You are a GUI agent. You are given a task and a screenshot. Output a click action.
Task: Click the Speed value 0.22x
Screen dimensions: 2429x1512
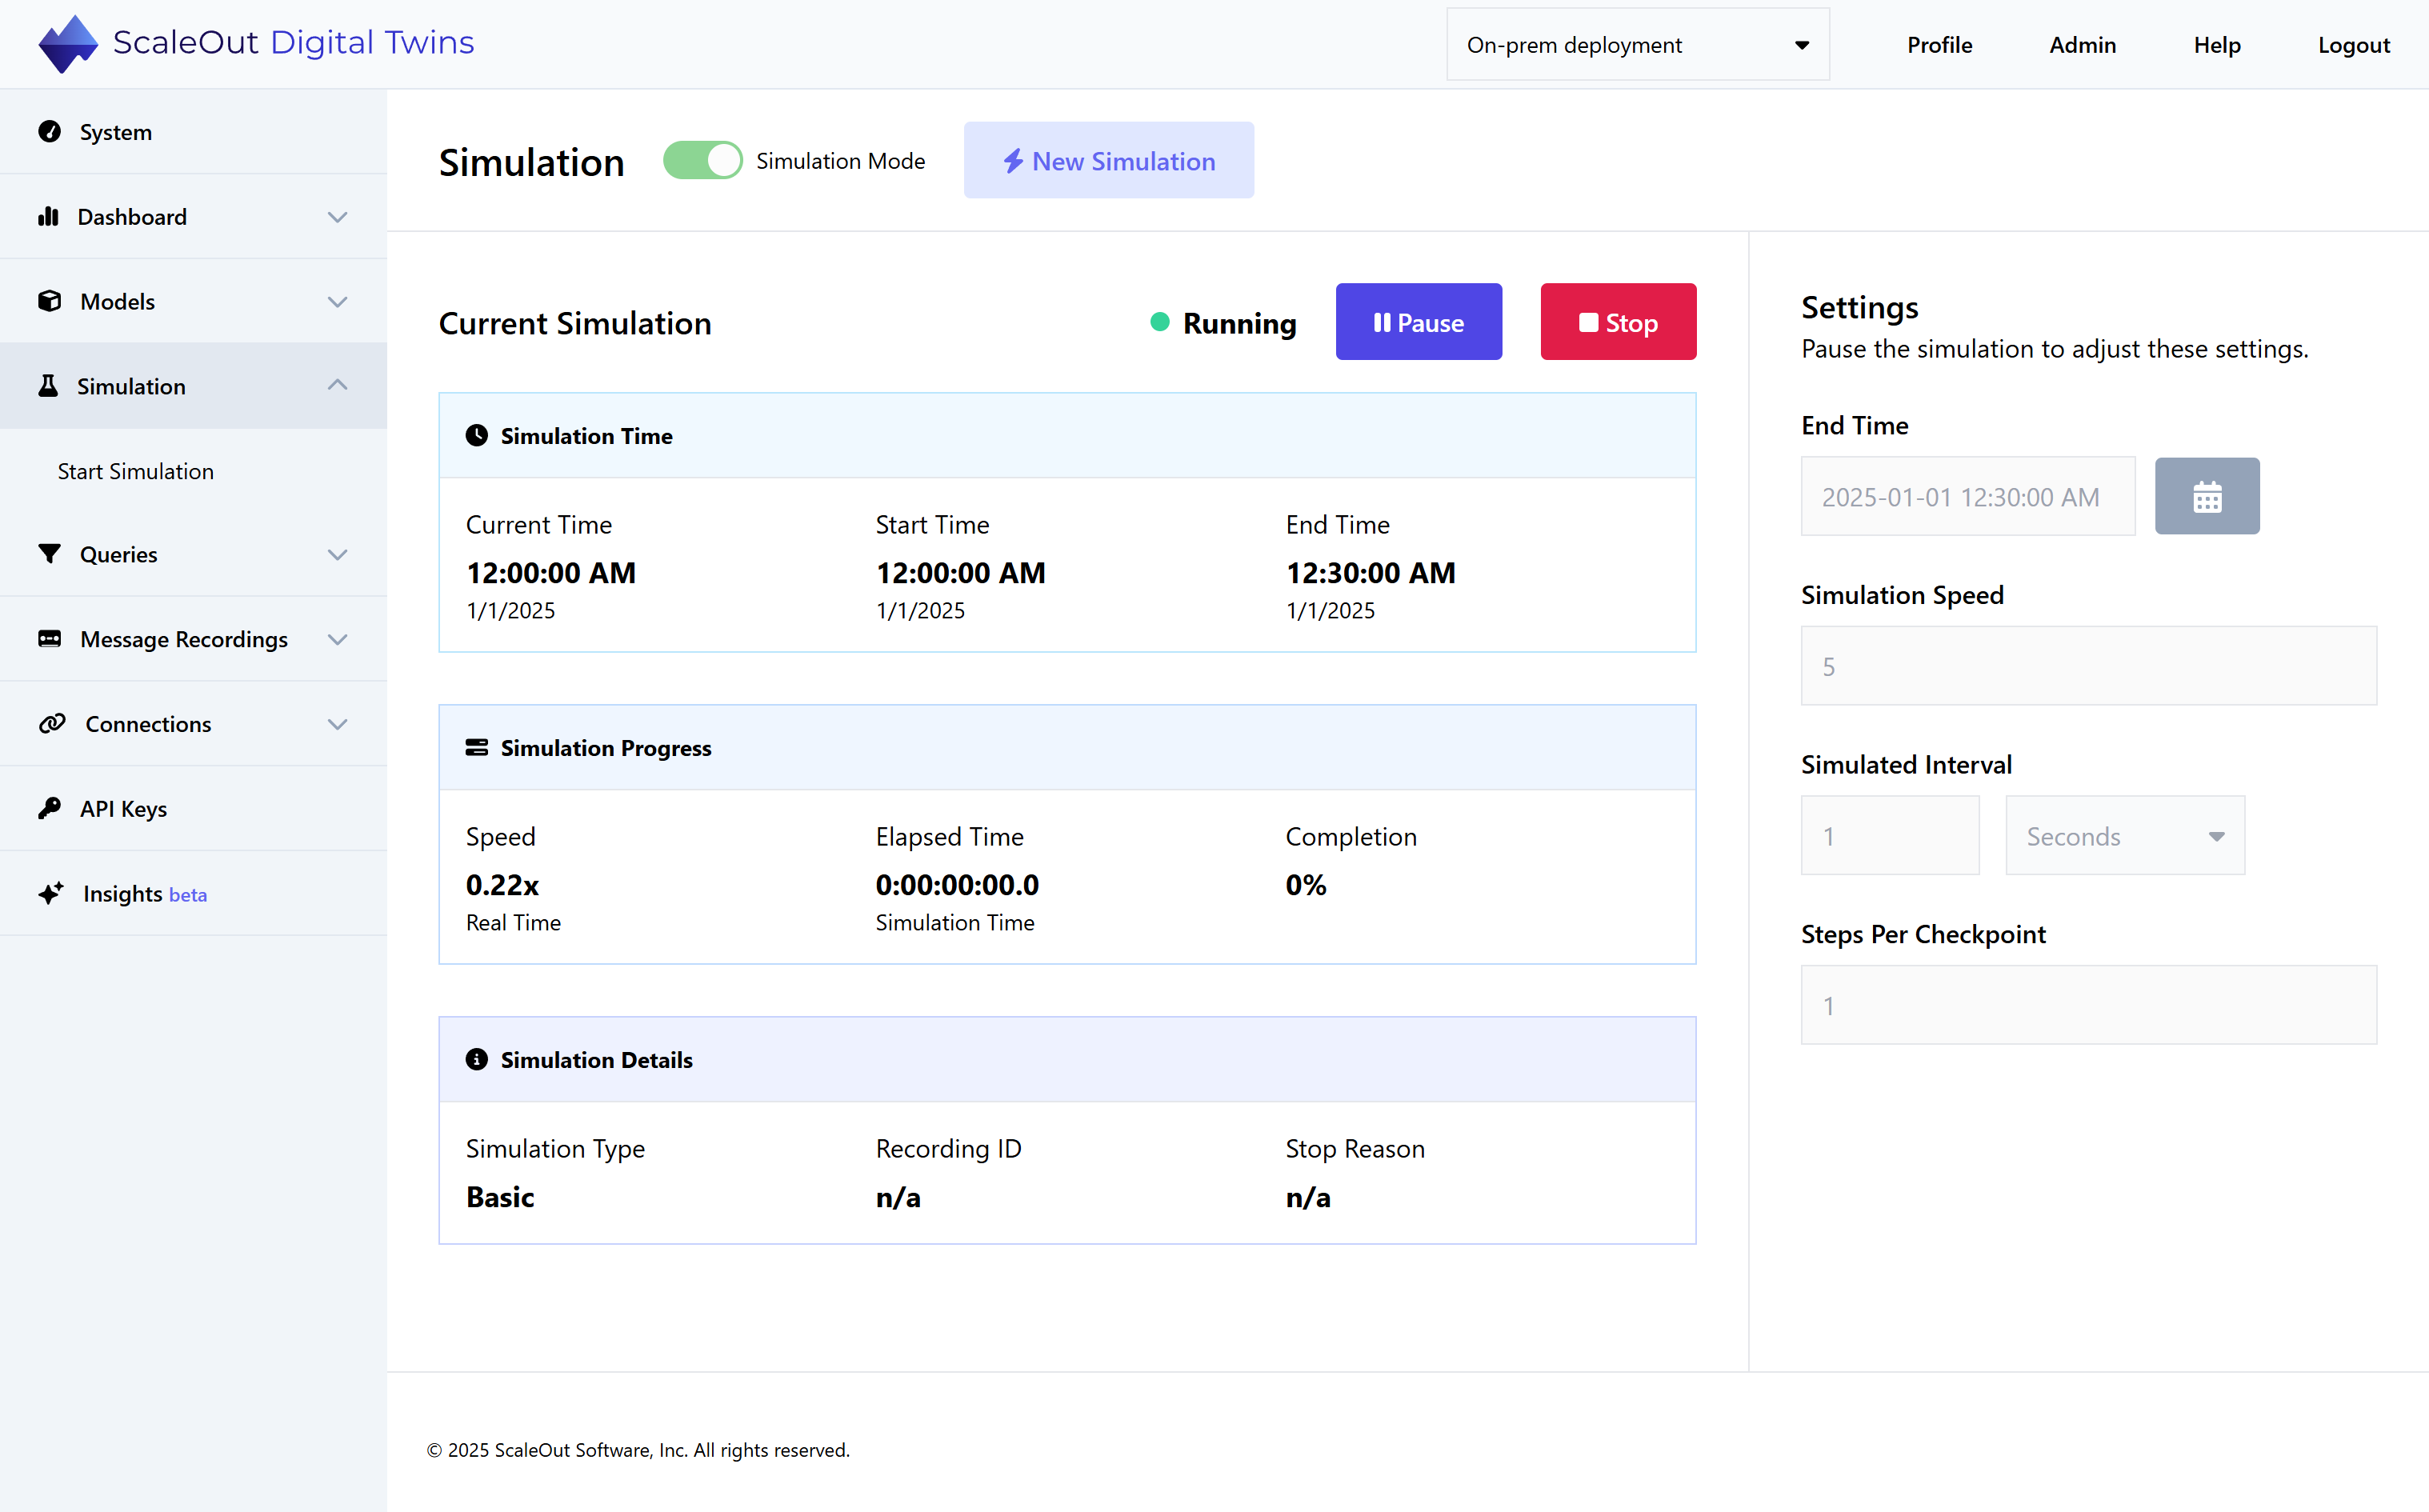(x=502, y=885)
